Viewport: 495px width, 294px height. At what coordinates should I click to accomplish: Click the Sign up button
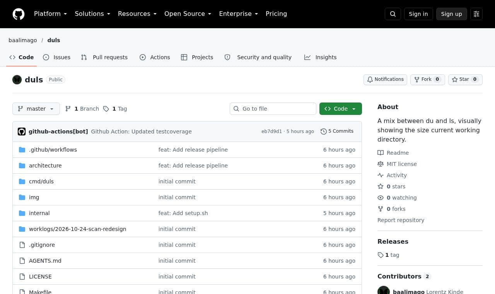[x=452, y=14]
